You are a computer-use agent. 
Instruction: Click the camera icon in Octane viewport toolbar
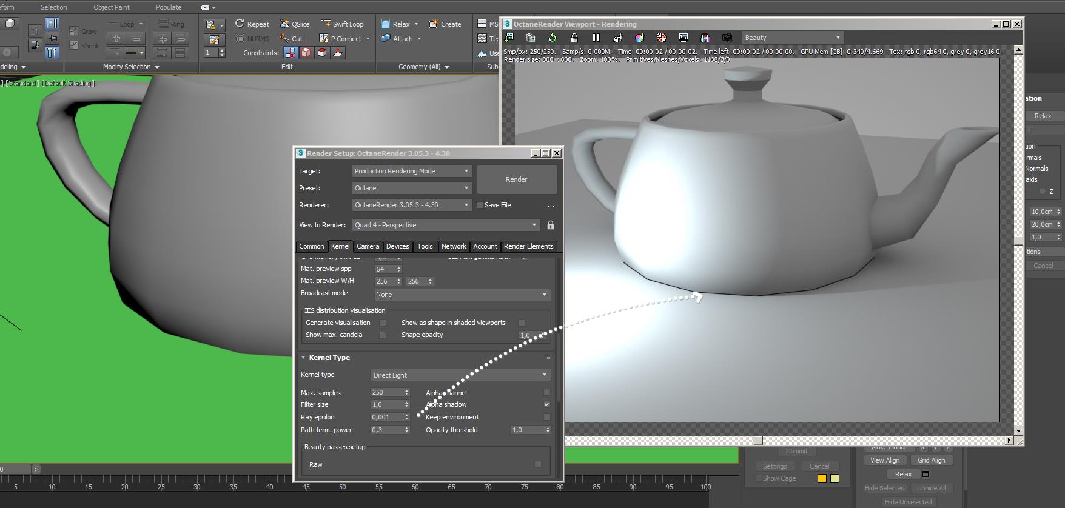(727, 38)
